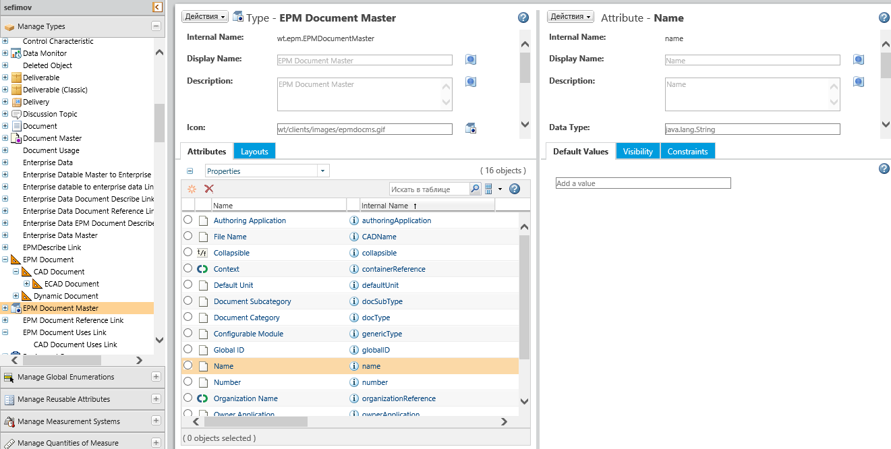The height and width of the screenshot is (449, 891).
Task: Open the Visibility tab
Action: [x=638, y=152]
